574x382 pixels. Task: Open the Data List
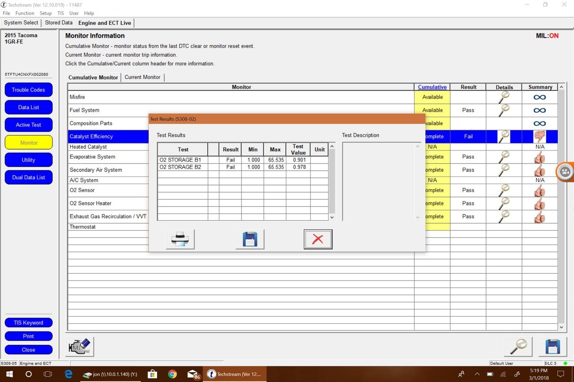(x=28, y=107)
